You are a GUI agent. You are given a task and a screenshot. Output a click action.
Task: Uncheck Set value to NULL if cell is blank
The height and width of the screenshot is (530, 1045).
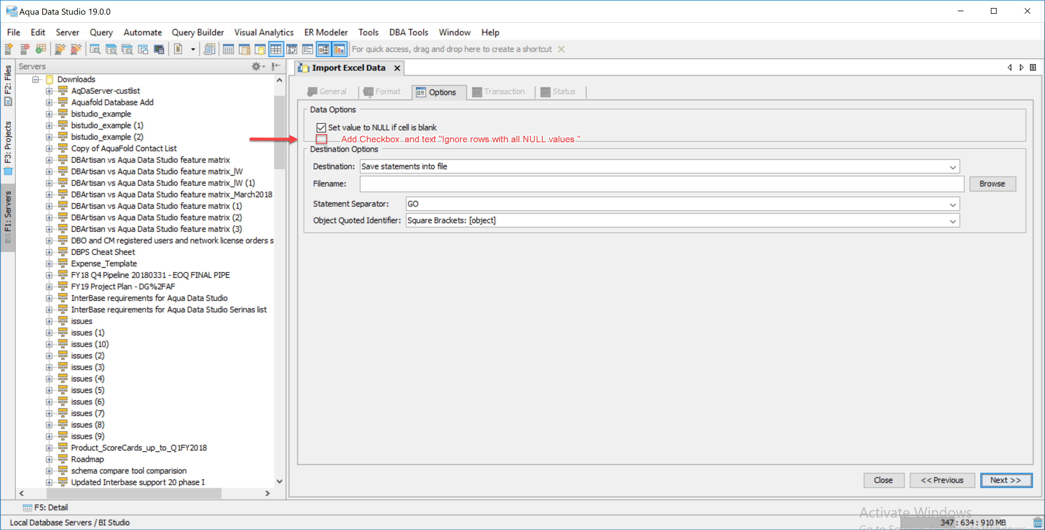pyautogui.click(x=321, y=128)
